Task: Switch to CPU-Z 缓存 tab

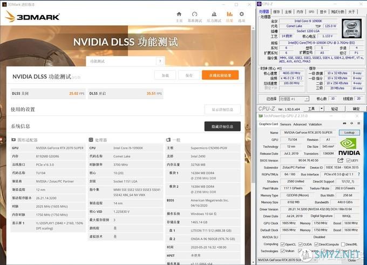Action: click(276, 12)
